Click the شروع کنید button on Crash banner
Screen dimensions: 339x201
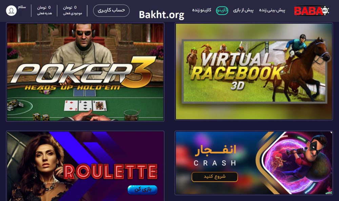coord(215,177)
